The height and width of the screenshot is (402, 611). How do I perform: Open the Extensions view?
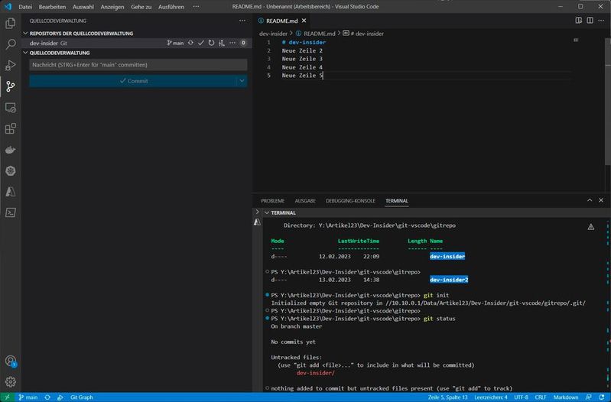(x=11, y=128)
